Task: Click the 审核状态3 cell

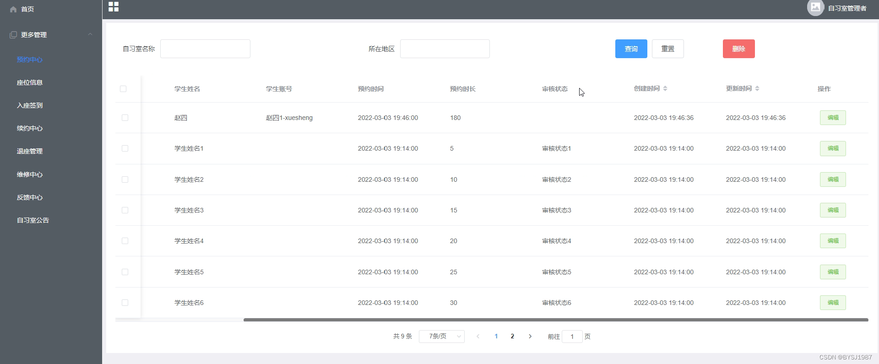Action: click(x=557, y=210)
